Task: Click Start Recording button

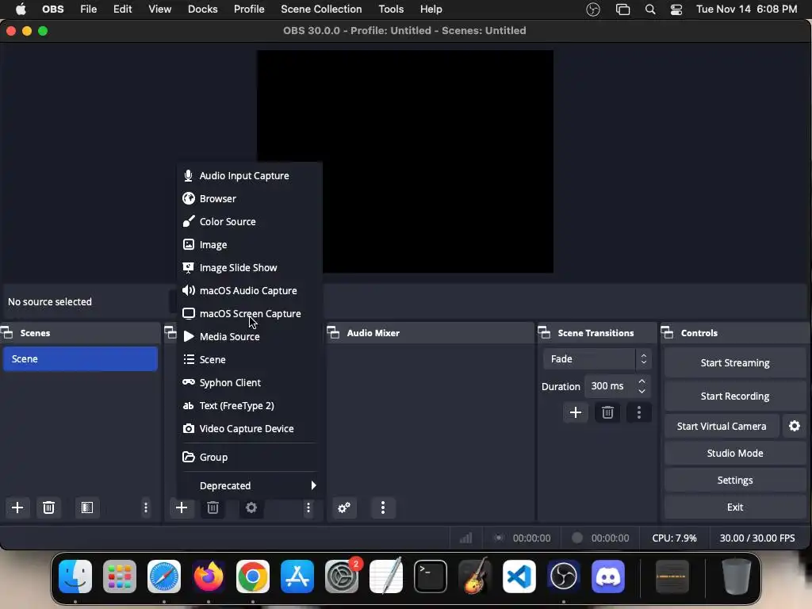Action: [x=735, y=396]
